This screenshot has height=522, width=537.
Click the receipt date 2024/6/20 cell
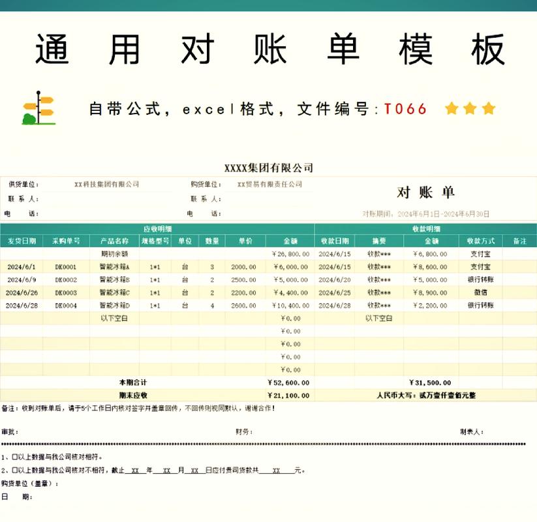335,280
